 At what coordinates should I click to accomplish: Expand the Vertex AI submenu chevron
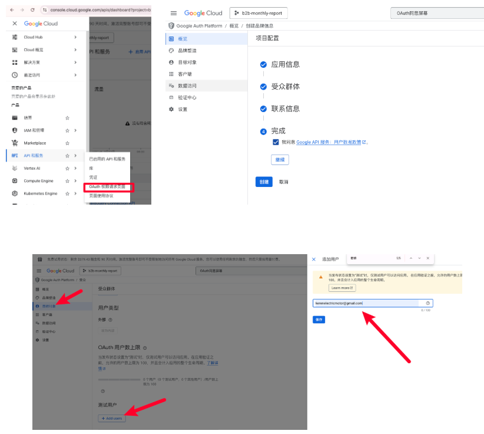tap(75, 169)
